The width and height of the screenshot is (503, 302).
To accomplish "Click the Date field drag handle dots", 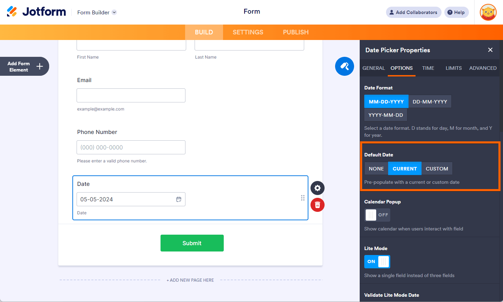I will point(303,198).
